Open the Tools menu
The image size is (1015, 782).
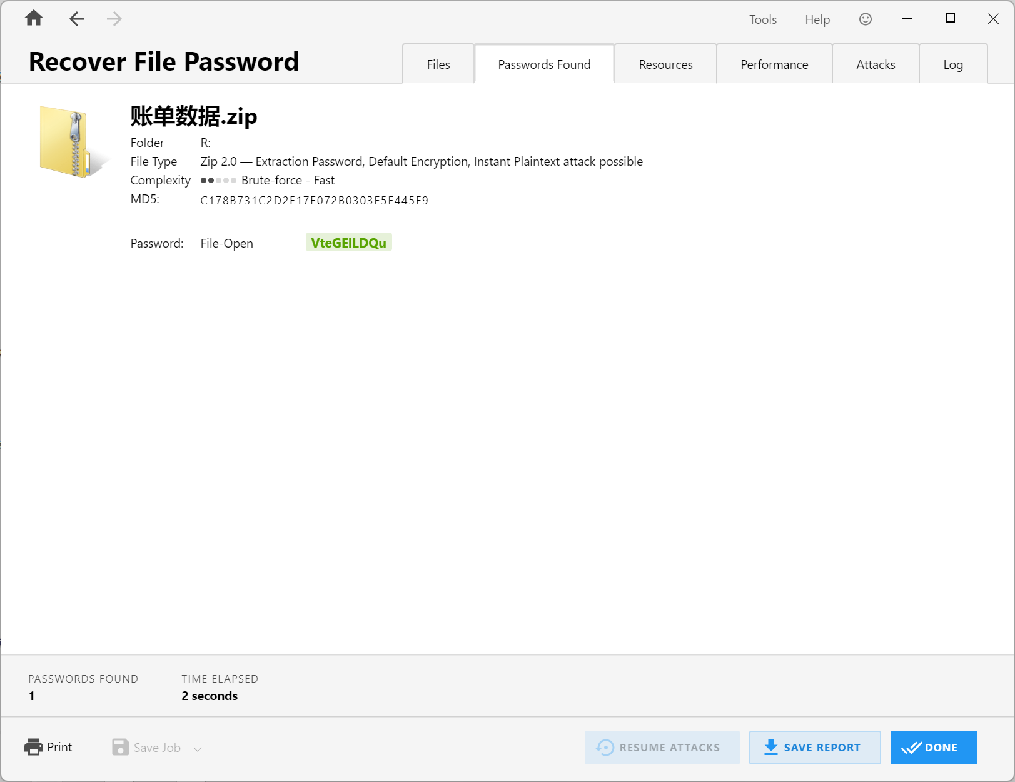click(762, 19)
